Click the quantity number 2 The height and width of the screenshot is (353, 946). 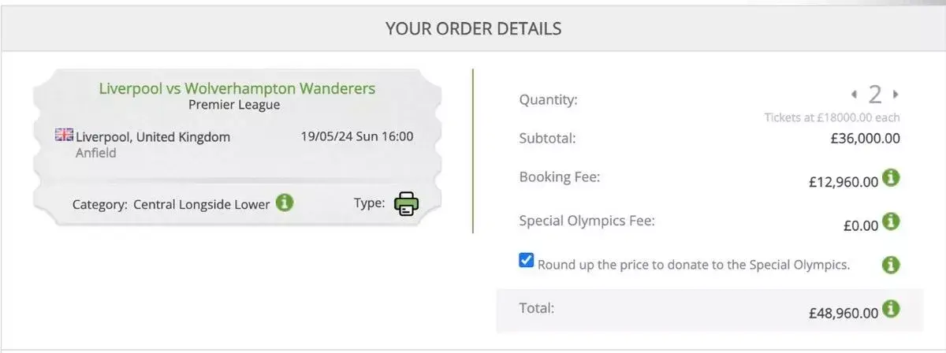tap(875, 95)
